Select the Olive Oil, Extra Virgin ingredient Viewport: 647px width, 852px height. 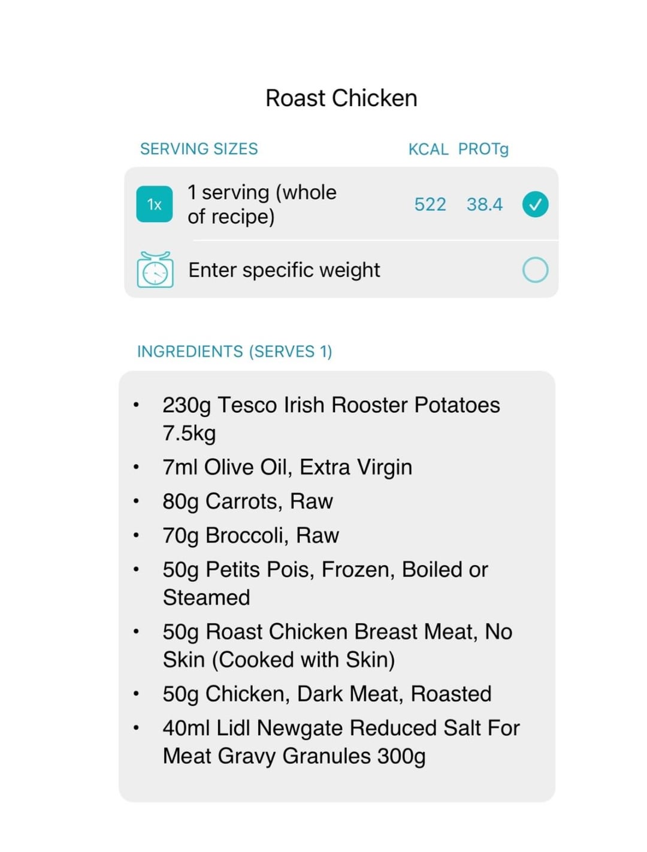(x=287, y=467)
